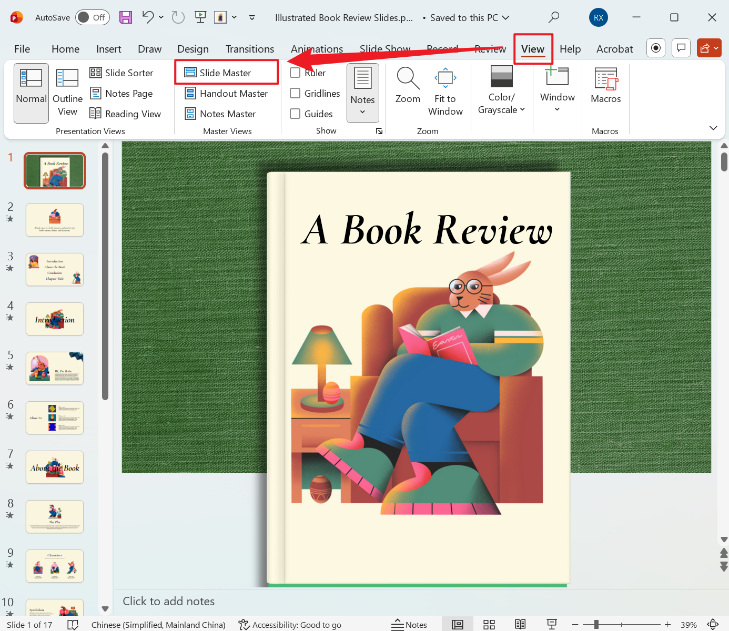The image size is (729, 631).
Task: Enable the Gridlines checkbox
Action: (295, 93)
